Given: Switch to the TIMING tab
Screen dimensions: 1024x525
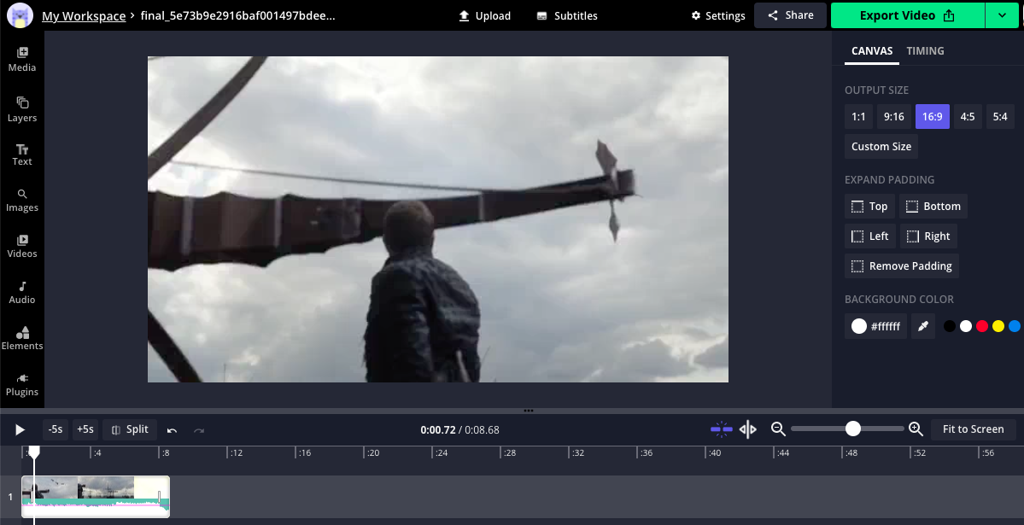Looking at the screenshot, I should pyautogui.click(x=925, y=51).
